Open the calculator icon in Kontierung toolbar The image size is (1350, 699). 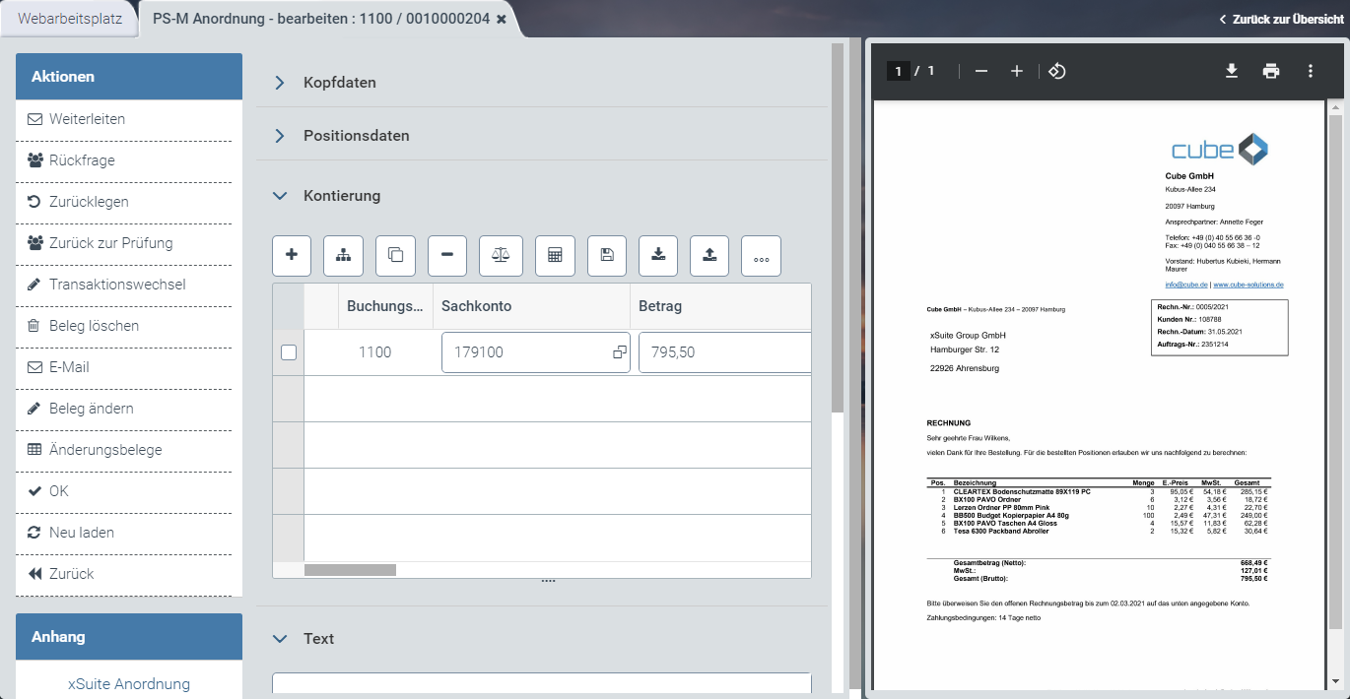(x=555, y=255)
